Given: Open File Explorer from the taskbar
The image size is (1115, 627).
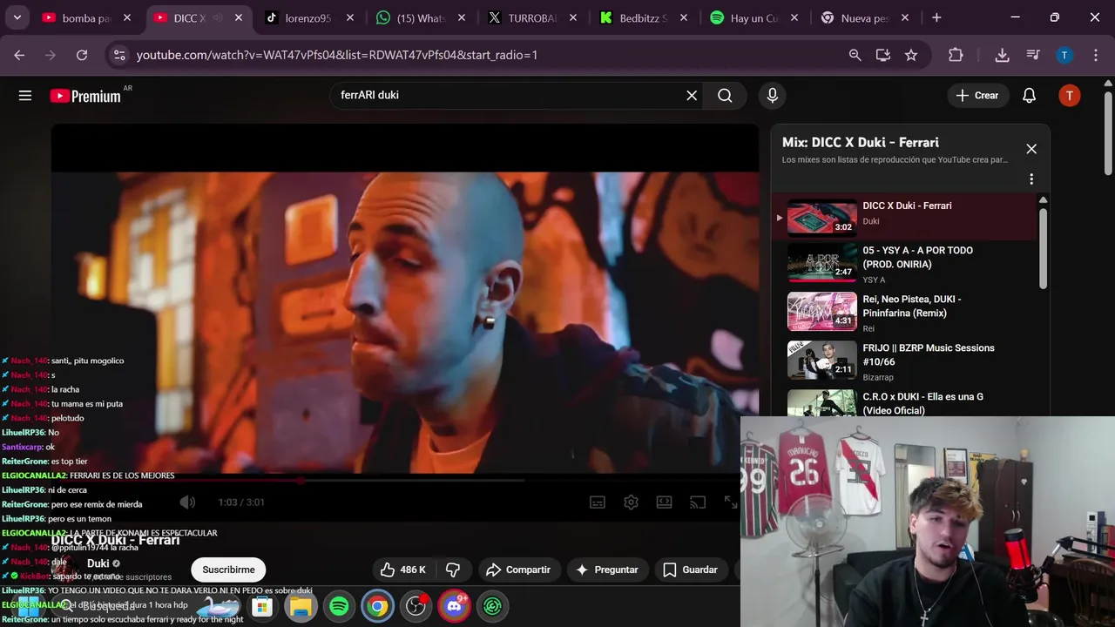Looking at the screenshot, I should click(x=301, y=606).
